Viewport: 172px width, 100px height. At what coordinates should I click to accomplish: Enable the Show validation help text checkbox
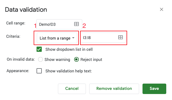point(39,71)
